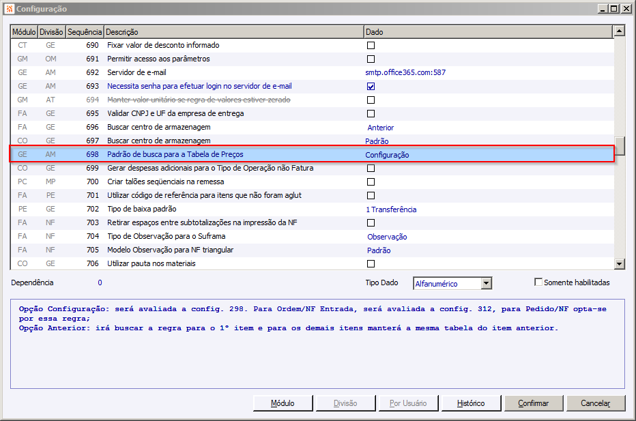Viewport: 636px width, 421px height.
Task: Uncheck Necessita senha para efetuar login checkbox
Action: 371,87
